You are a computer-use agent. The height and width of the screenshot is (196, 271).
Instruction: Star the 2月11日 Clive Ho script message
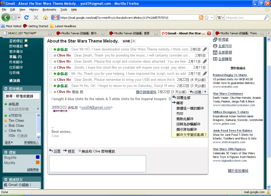pyautogui.click(x=51, y=62)
